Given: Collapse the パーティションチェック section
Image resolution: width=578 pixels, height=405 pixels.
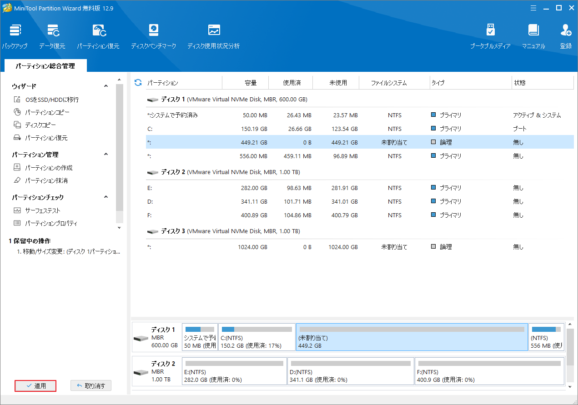Looking at the screenshot, I should tap(106, 197).
